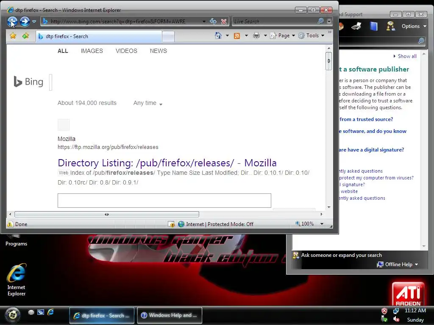This screenshot has height=325, width=434.
Task: Expand the zoom level dropdown arrow
Action: [x=322, y=224]
